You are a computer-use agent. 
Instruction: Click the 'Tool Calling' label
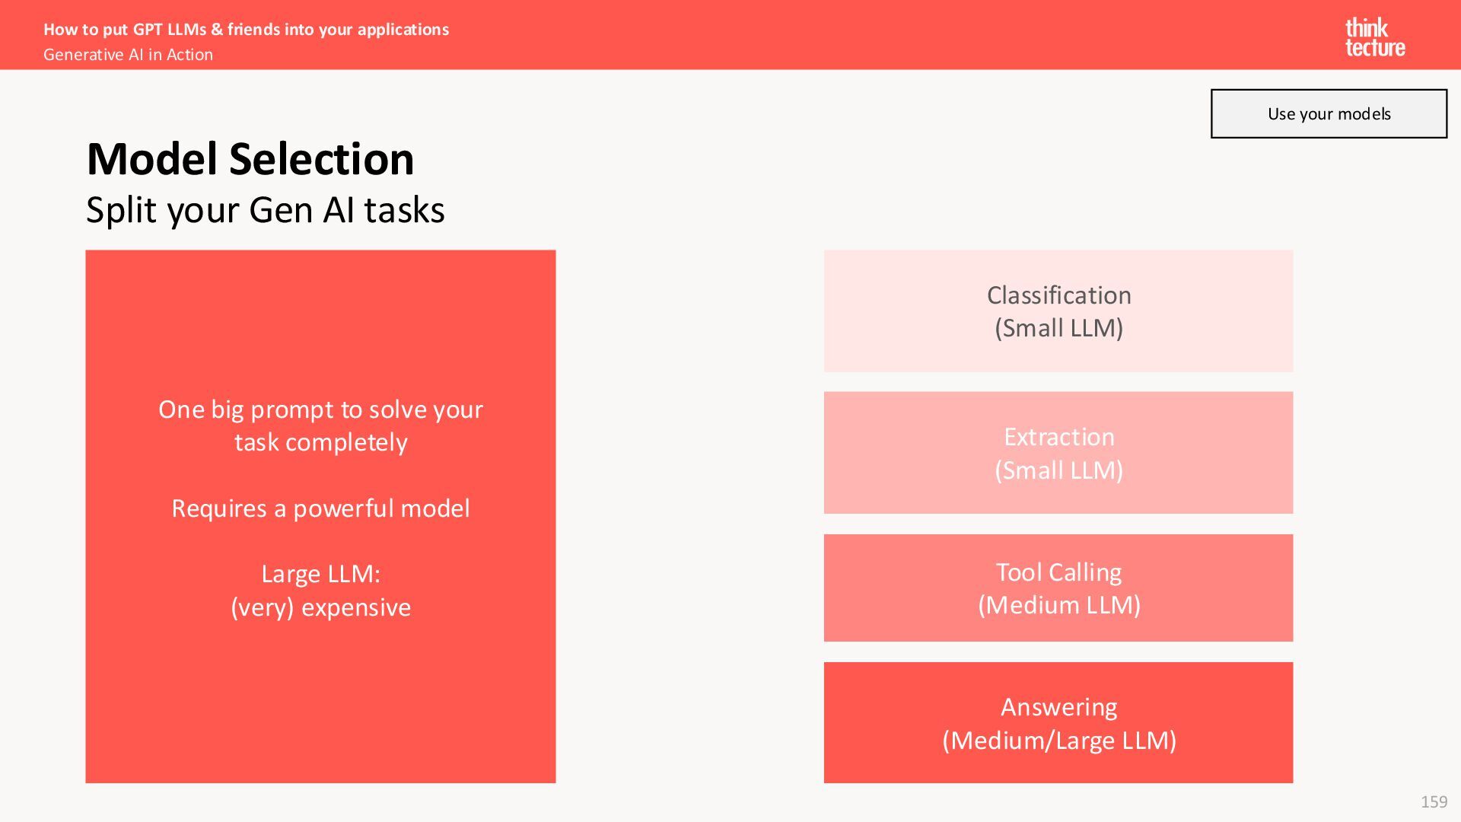1058,572
